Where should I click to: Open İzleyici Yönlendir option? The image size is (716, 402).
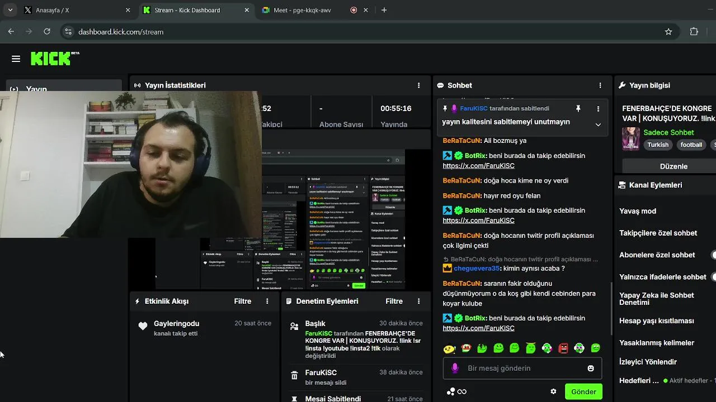(x=648, y=361)
